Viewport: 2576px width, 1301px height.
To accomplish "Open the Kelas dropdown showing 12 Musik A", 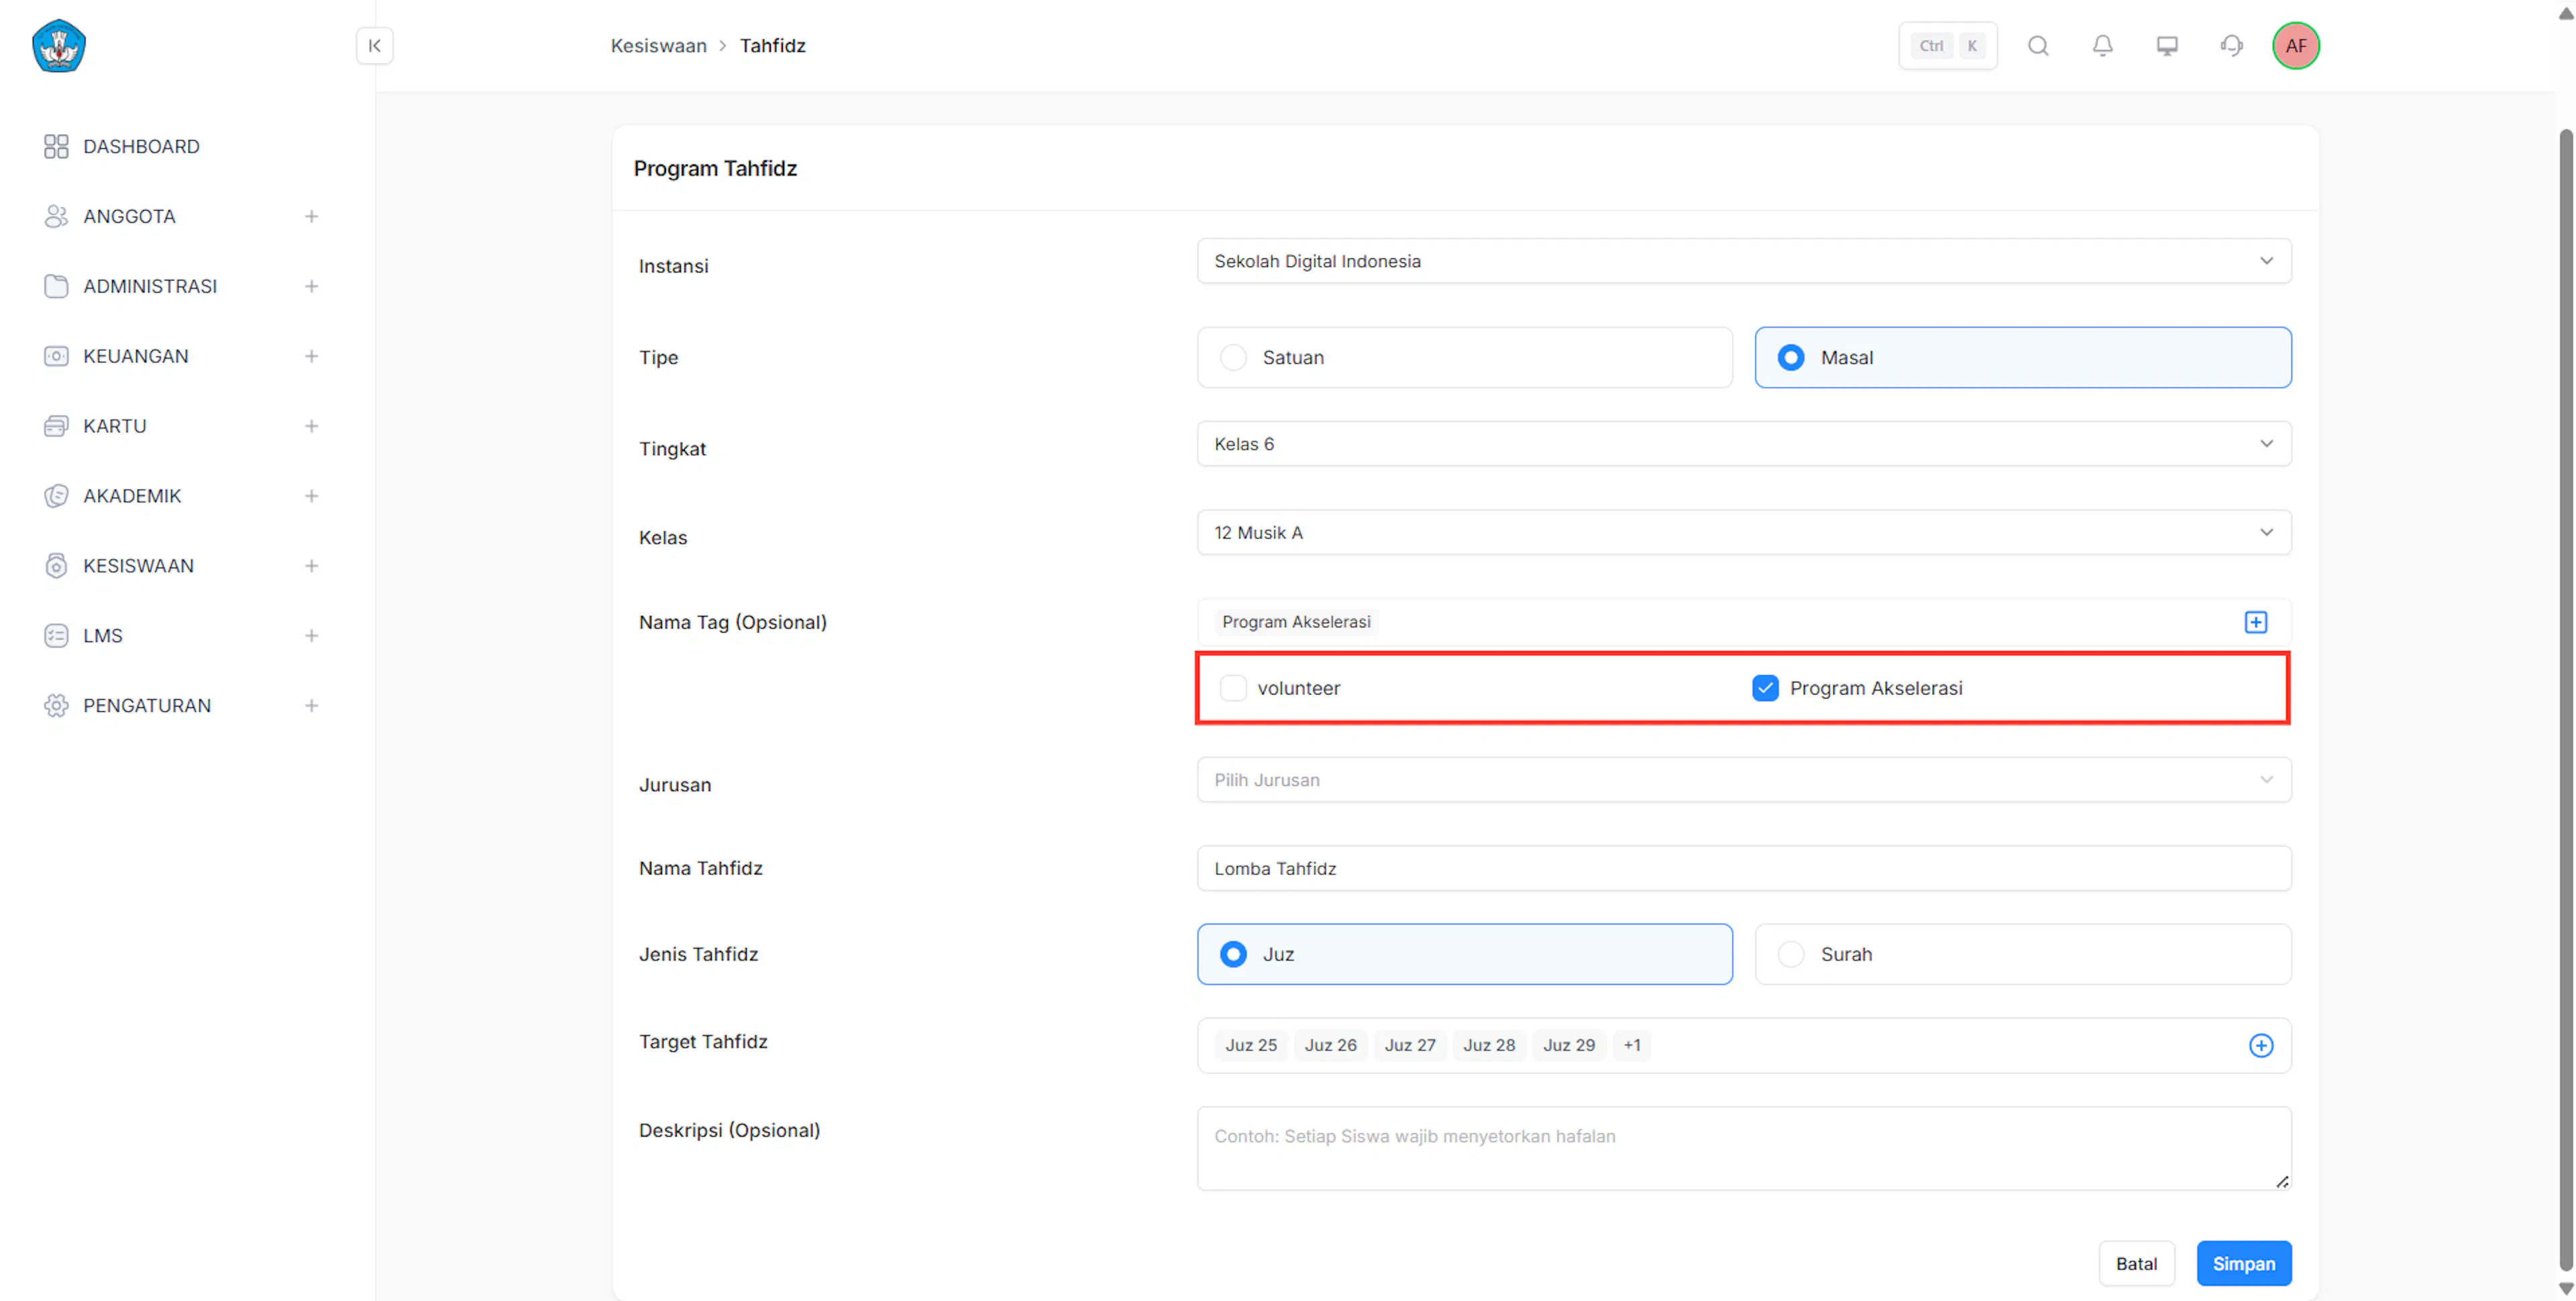I will tap(1743, 533).
